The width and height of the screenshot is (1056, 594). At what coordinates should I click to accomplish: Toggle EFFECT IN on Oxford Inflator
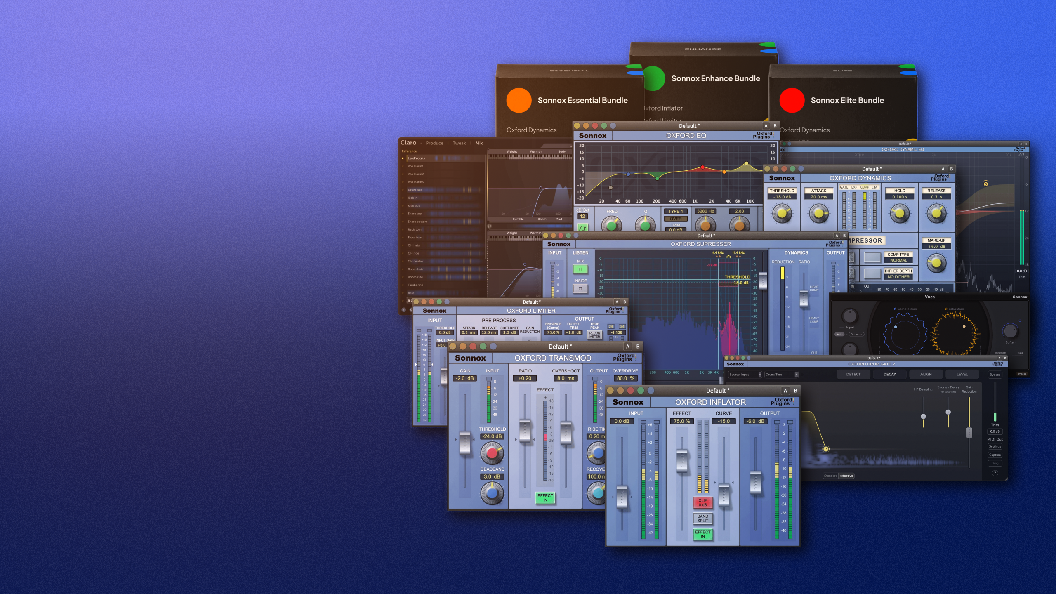coord(703,534)
